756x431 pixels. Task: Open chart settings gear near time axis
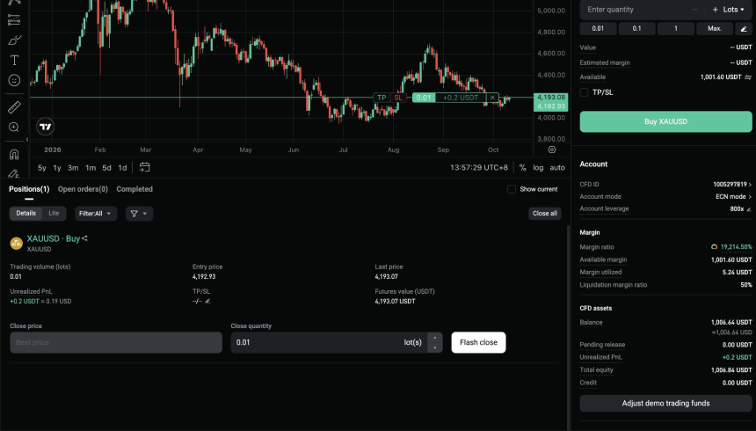551,150
